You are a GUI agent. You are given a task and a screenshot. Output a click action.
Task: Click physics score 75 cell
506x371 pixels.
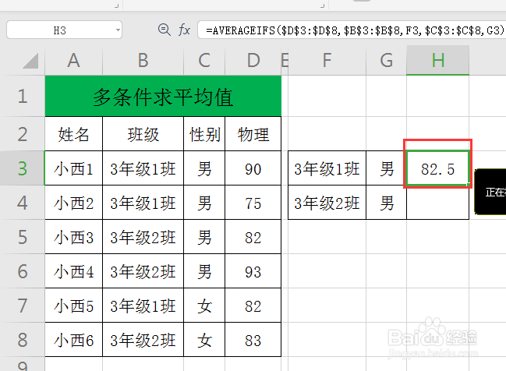tap(253, 203)
